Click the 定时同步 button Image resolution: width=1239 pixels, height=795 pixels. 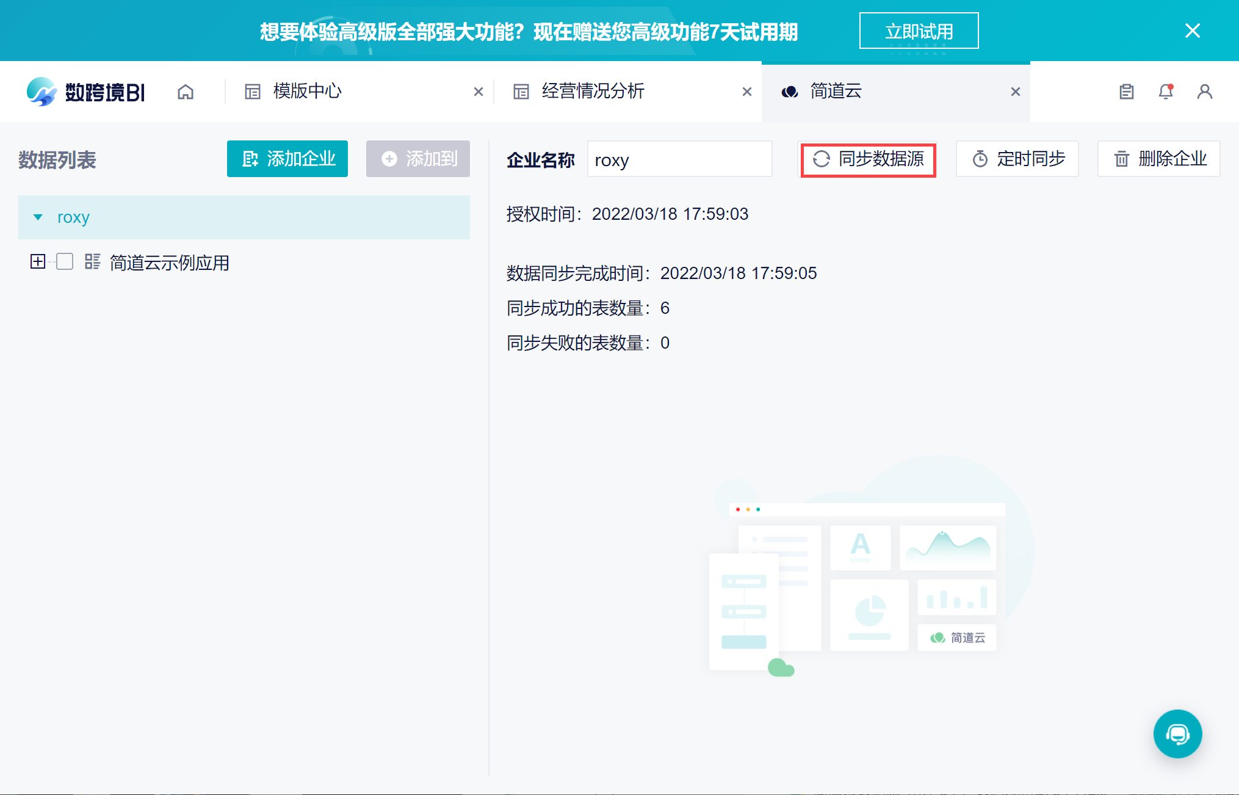[x=1017, y=159]
